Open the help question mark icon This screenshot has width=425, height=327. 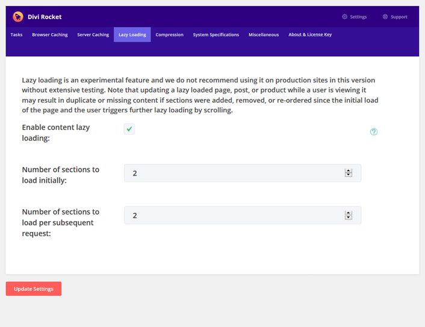(374, 132)
